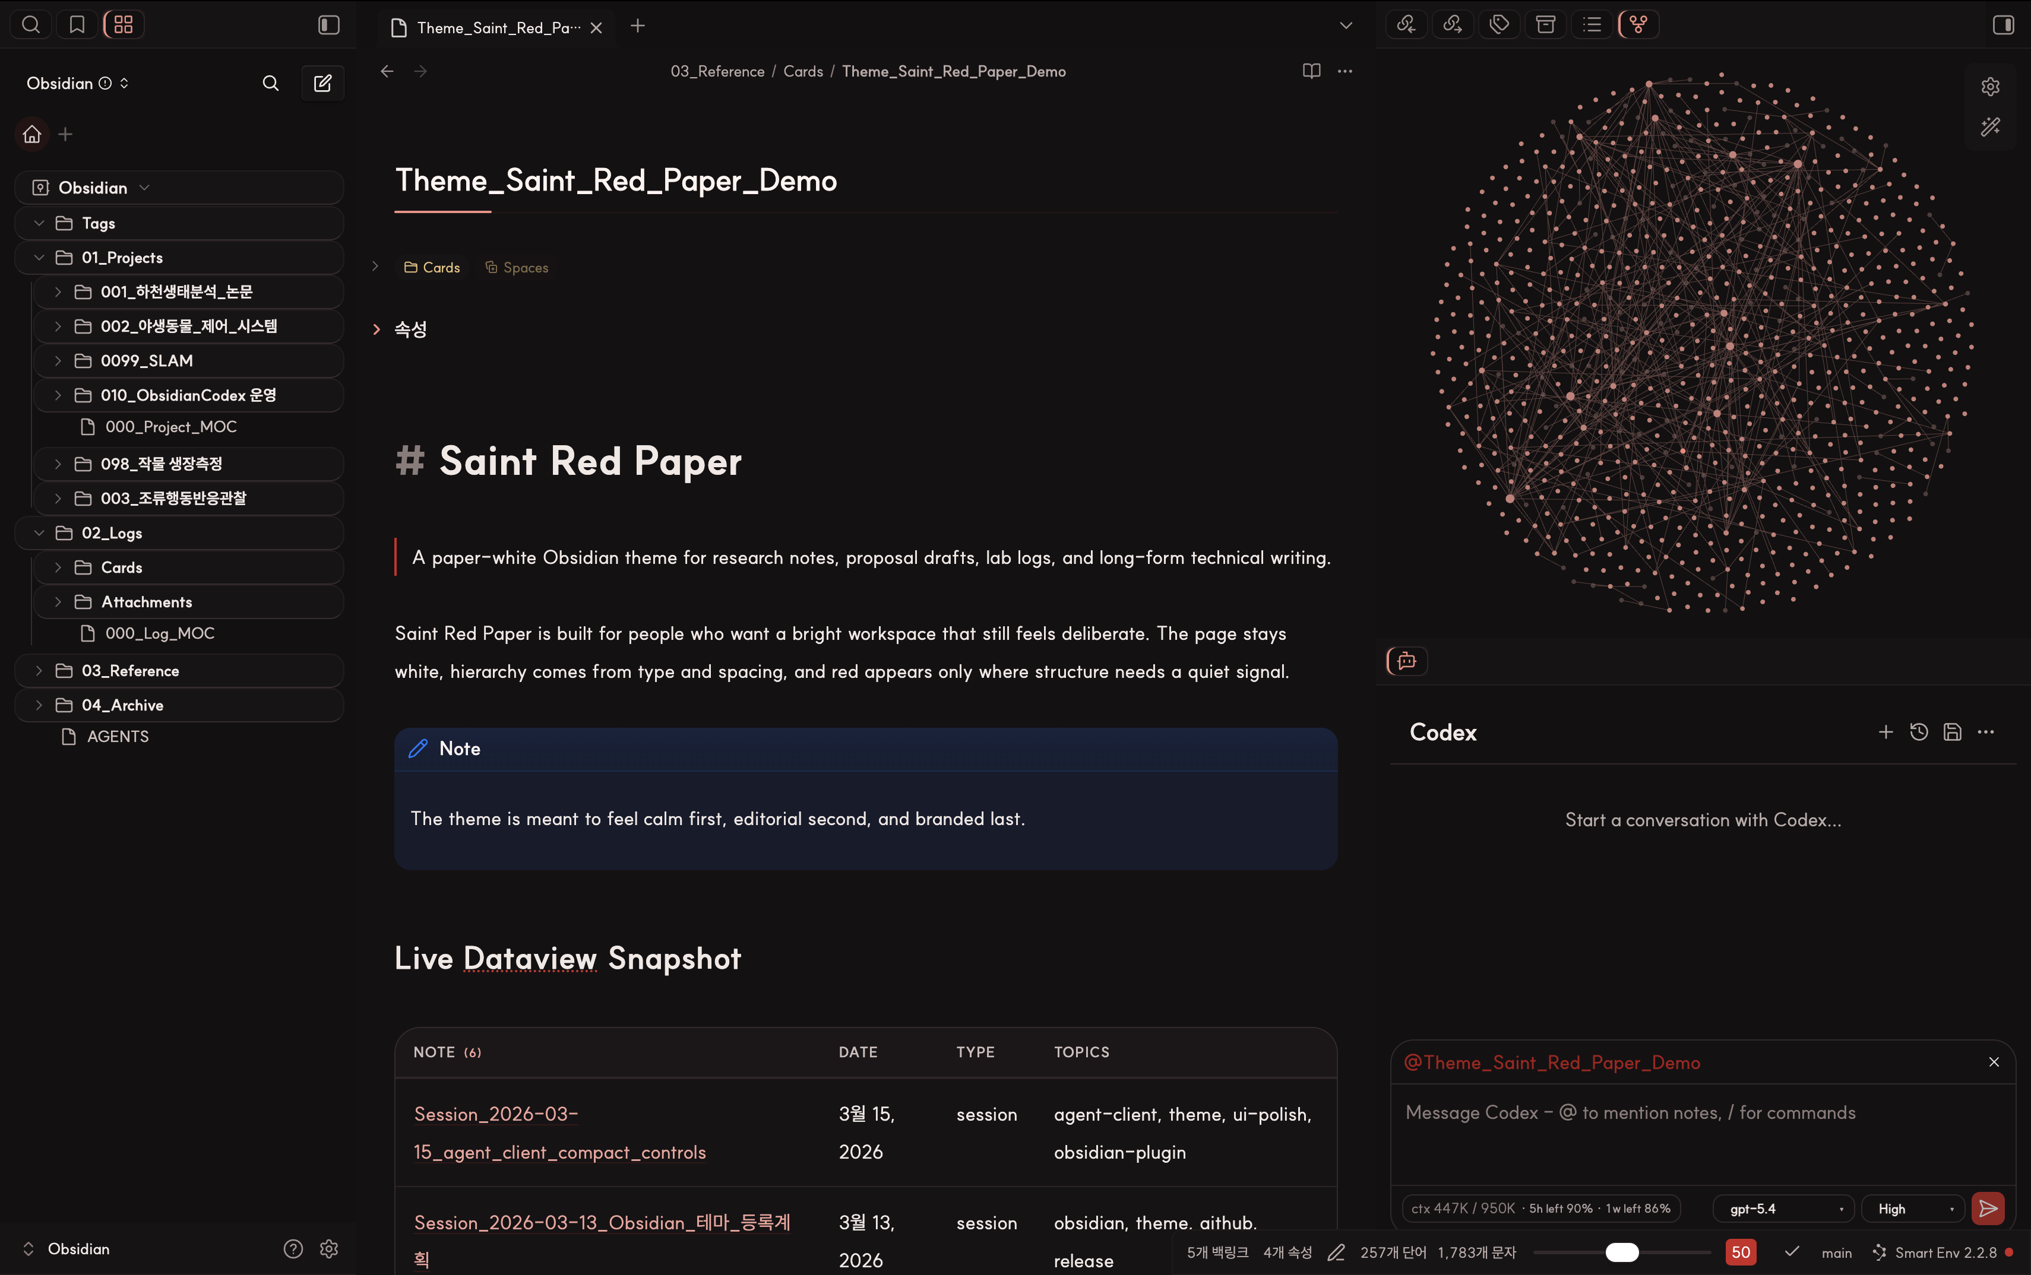Open more options menu for the note

click(1345, 71)
